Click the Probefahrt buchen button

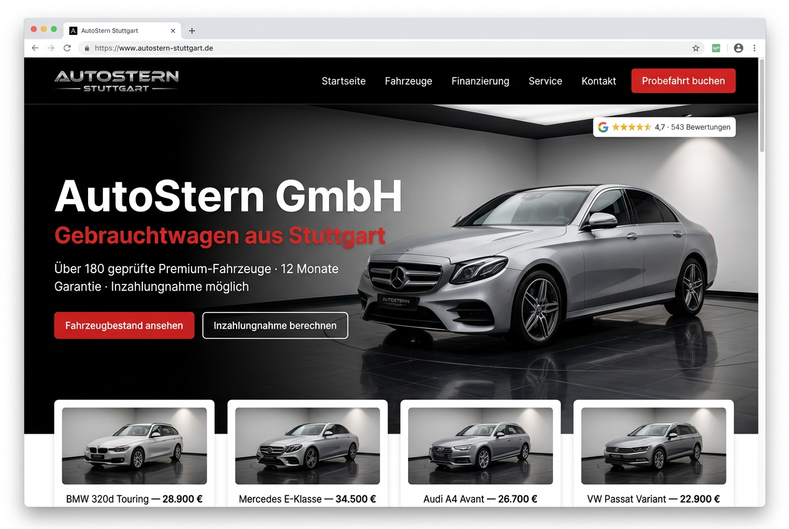coord(684,81)
